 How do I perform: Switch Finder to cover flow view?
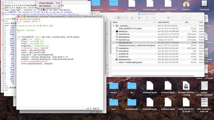[126, 18]
